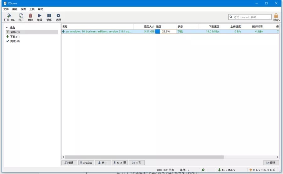
Task: Click the scroll left arrow
Action: pos(63,157)
